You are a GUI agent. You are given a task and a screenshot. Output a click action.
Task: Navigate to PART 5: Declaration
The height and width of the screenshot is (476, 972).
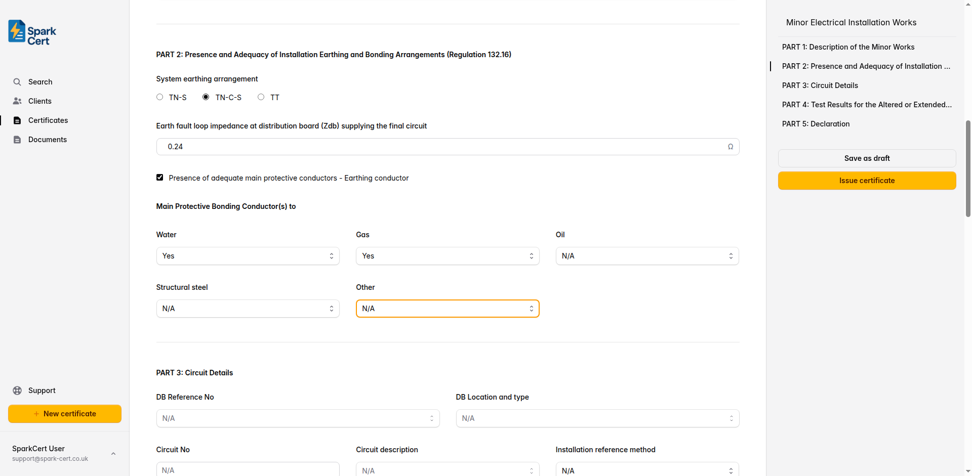pyautogui.click(x=816, y=124)
